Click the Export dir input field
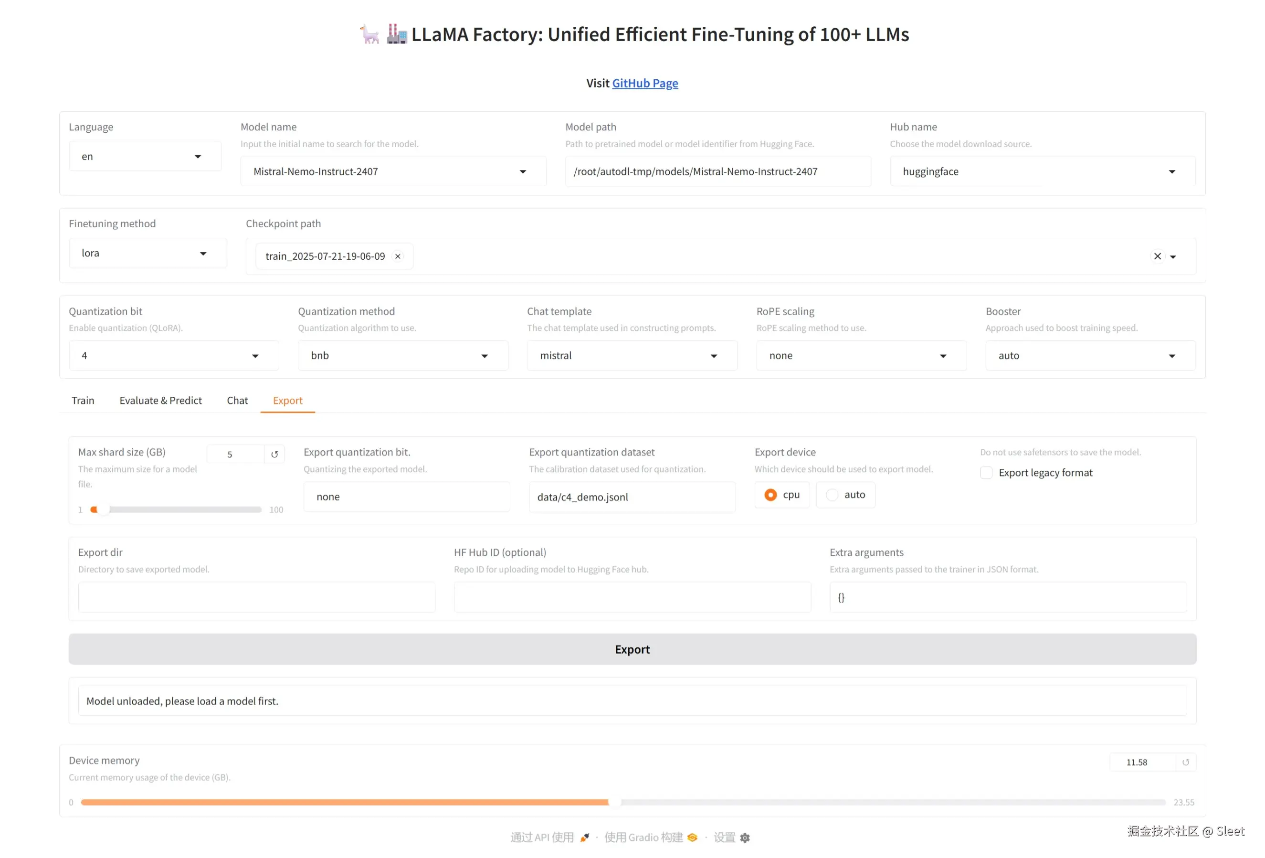 (x=256, y=597)
